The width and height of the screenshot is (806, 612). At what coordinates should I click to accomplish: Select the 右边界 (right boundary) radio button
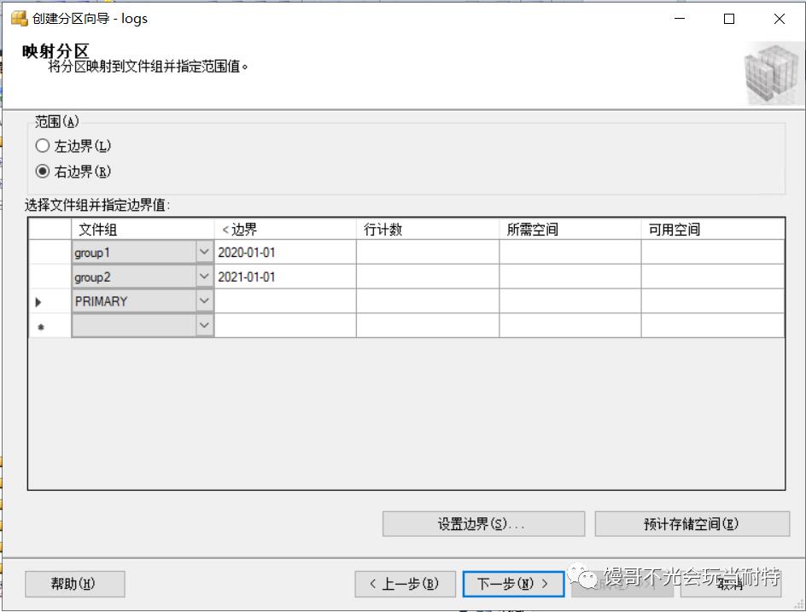point(43,172)
